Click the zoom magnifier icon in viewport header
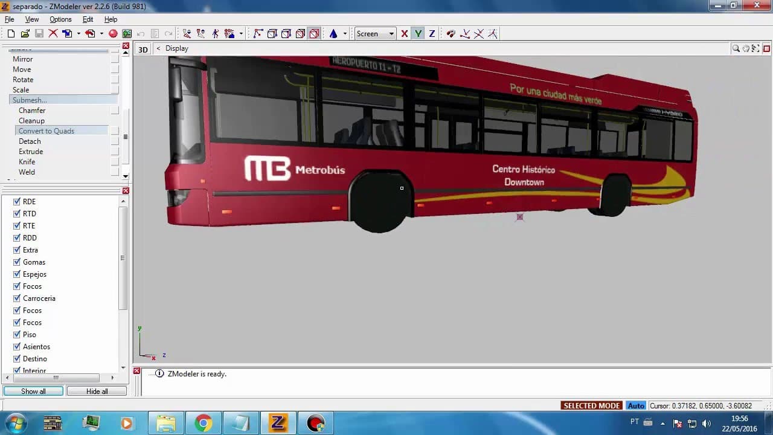 pyautogui.click(x=736, y=48)
